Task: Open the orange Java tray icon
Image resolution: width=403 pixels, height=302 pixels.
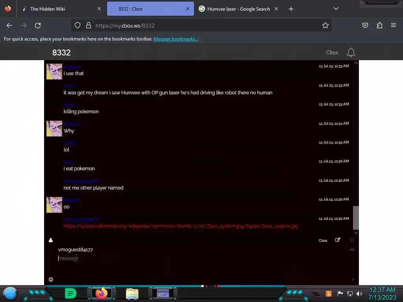Action: click(329, 293)
